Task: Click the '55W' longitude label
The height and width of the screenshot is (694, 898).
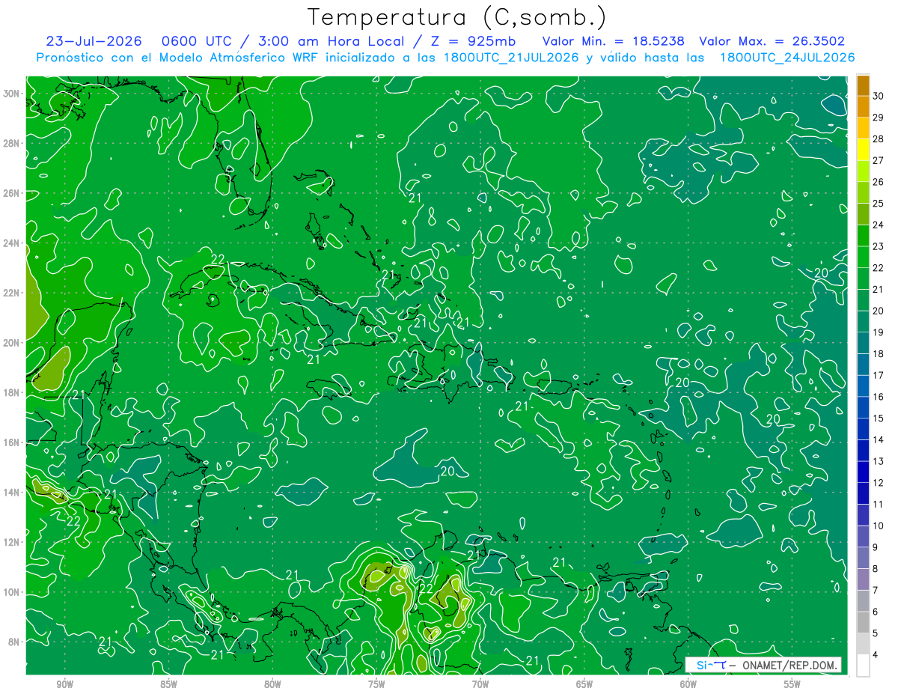Action: (792, 685)
